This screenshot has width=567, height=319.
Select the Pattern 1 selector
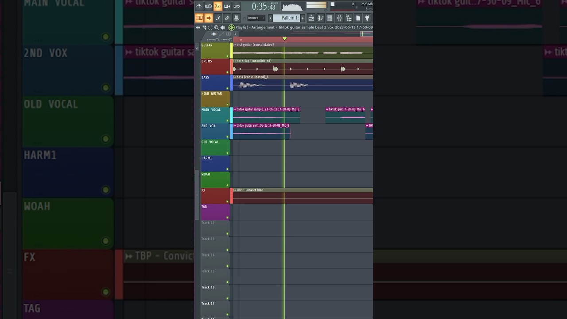[x=286, y=18]
